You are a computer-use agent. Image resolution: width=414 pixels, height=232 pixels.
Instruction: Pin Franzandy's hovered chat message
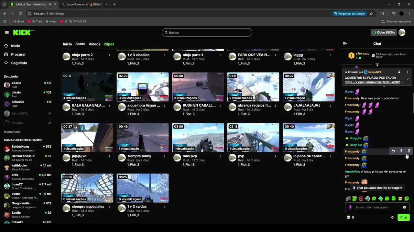tap(401, 151)
